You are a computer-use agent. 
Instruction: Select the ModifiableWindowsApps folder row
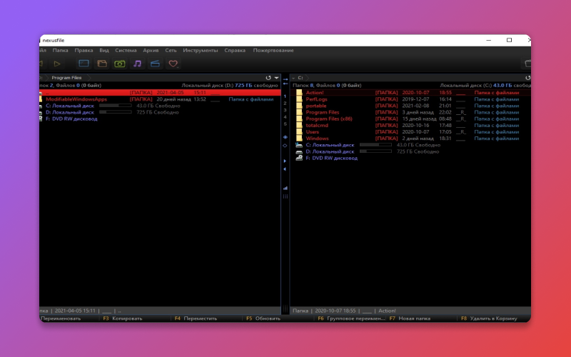[160, 99]
